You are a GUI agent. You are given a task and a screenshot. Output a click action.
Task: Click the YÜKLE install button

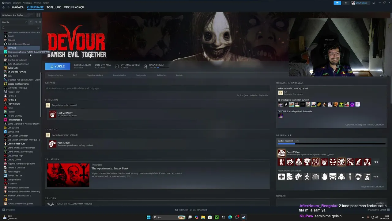(x=58, y=66)
